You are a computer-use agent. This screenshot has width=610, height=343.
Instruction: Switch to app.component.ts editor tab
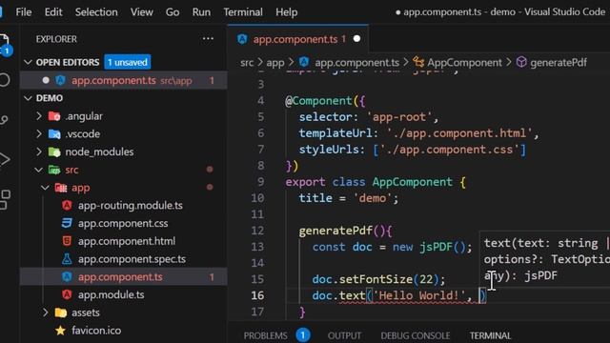(298, 39)
